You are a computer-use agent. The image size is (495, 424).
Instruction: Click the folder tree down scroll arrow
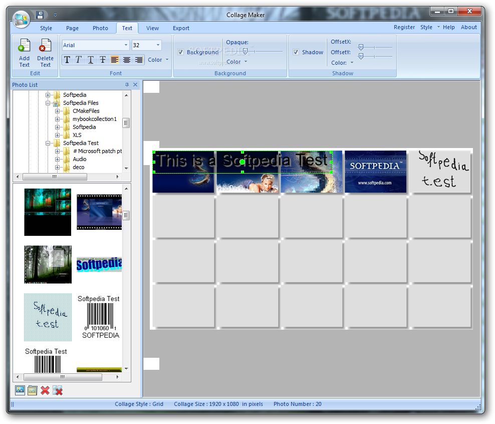126,168
